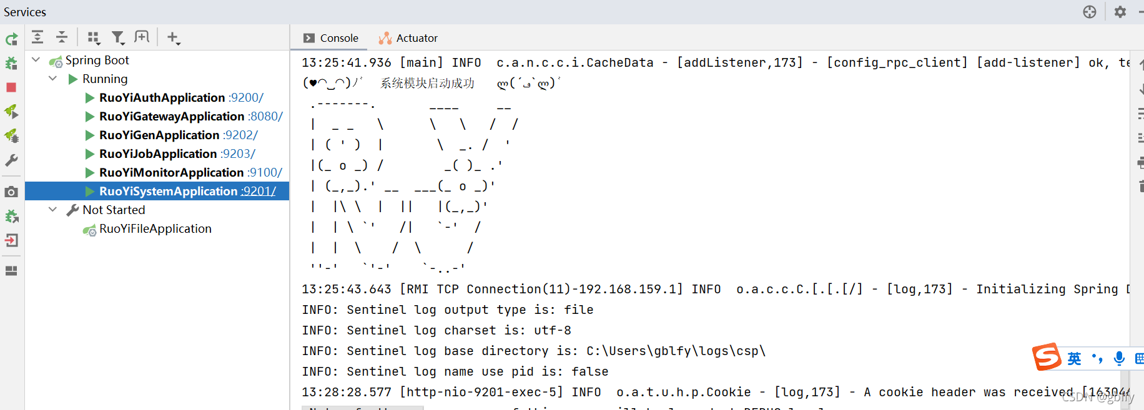Collapse the Not Started group node
This screenshot has height=410, width=1144.
[52, 210]
